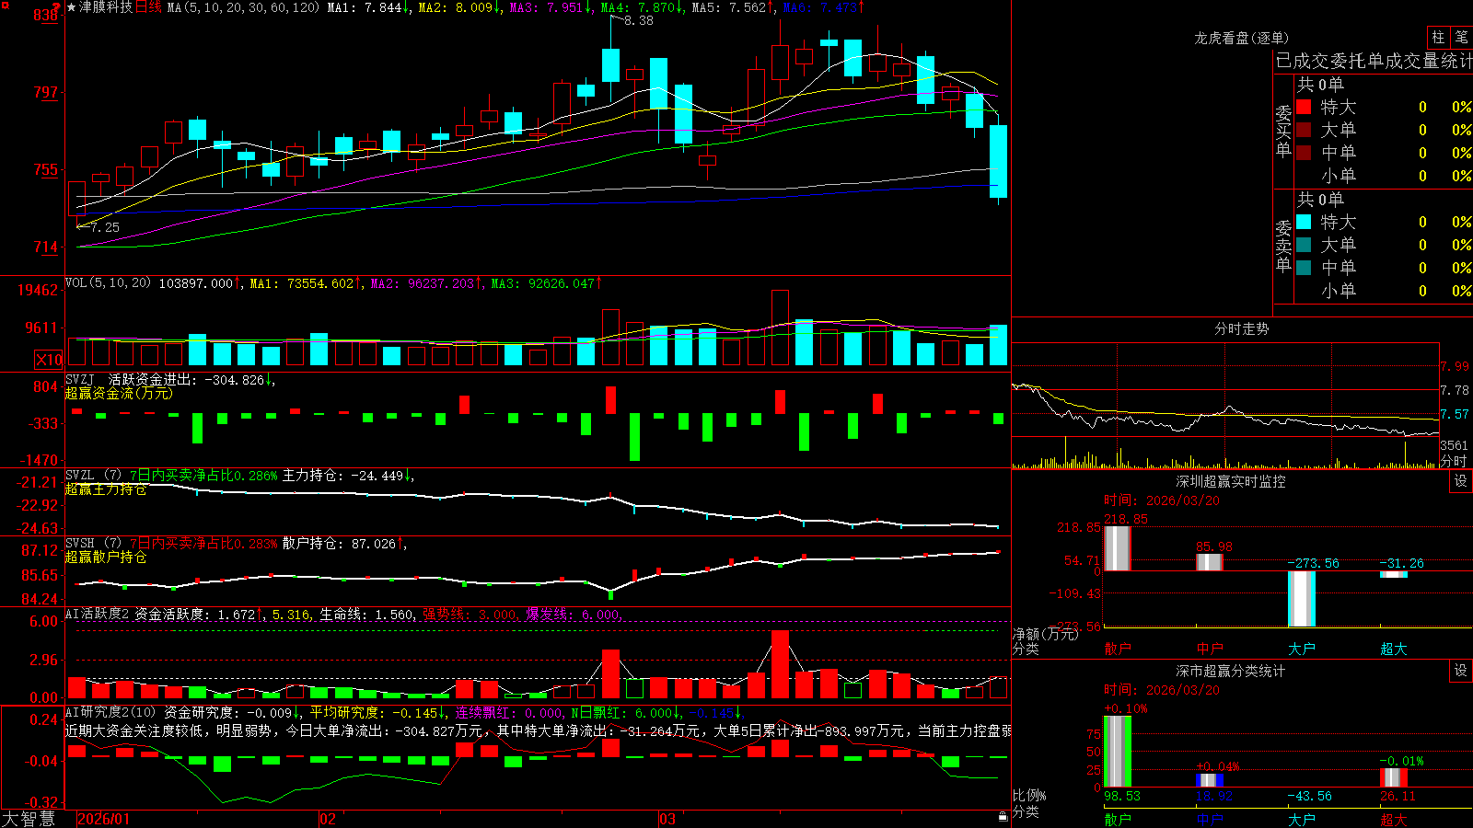Click the 7.99 price label on 分时走势

click(1455, 366)
